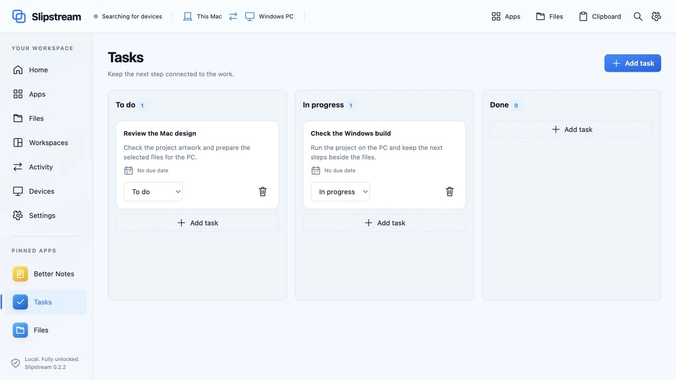The image size is (676, 380).
Task: Click the Slipstream logo icon
Action: click(x=19, y=16)
